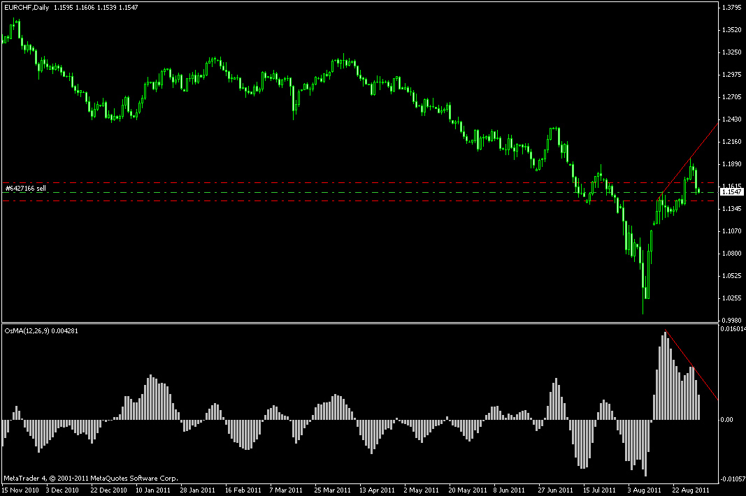Click the current price tag 1.1547
The width and height of the screenshot is (746, 496).
click(732, 191)
